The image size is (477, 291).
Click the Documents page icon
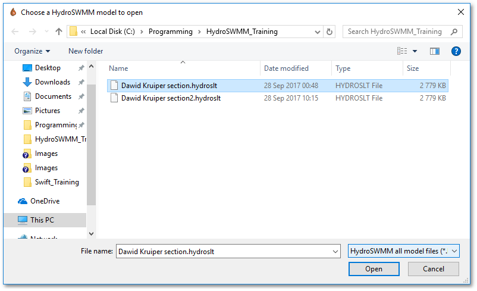coord(27,96)
